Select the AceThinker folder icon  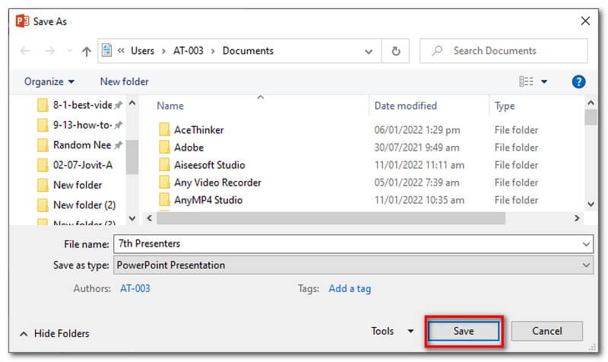[164, 129]
